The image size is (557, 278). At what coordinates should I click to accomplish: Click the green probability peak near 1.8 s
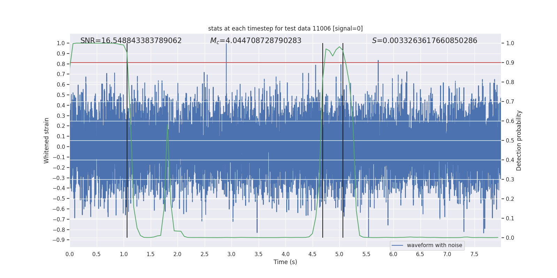167,124
